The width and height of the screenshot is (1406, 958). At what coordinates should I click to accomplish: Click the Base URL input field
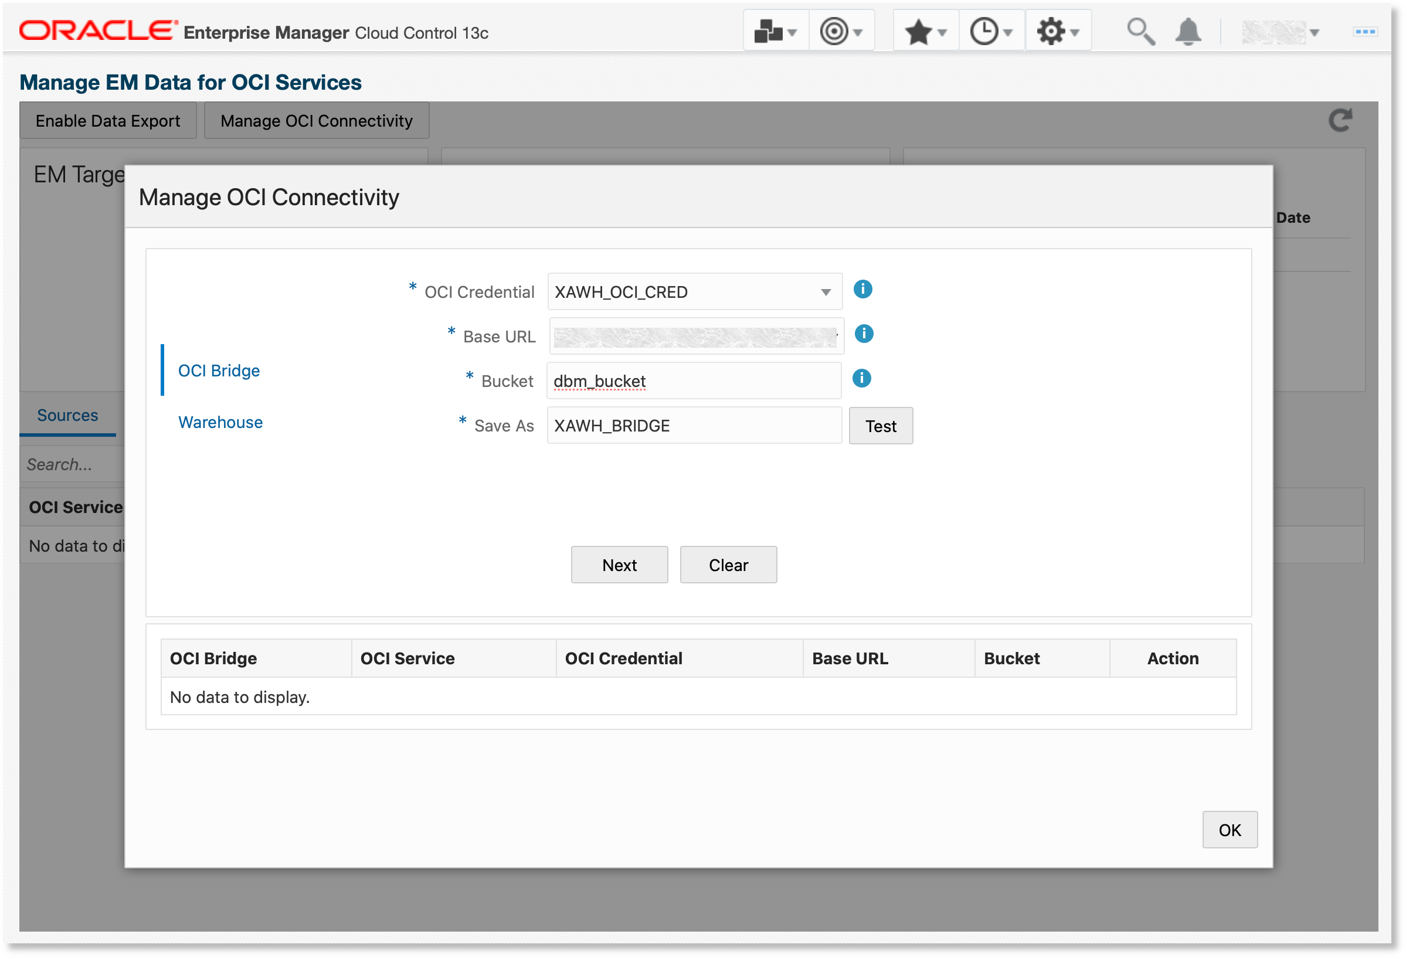(697, 337)
